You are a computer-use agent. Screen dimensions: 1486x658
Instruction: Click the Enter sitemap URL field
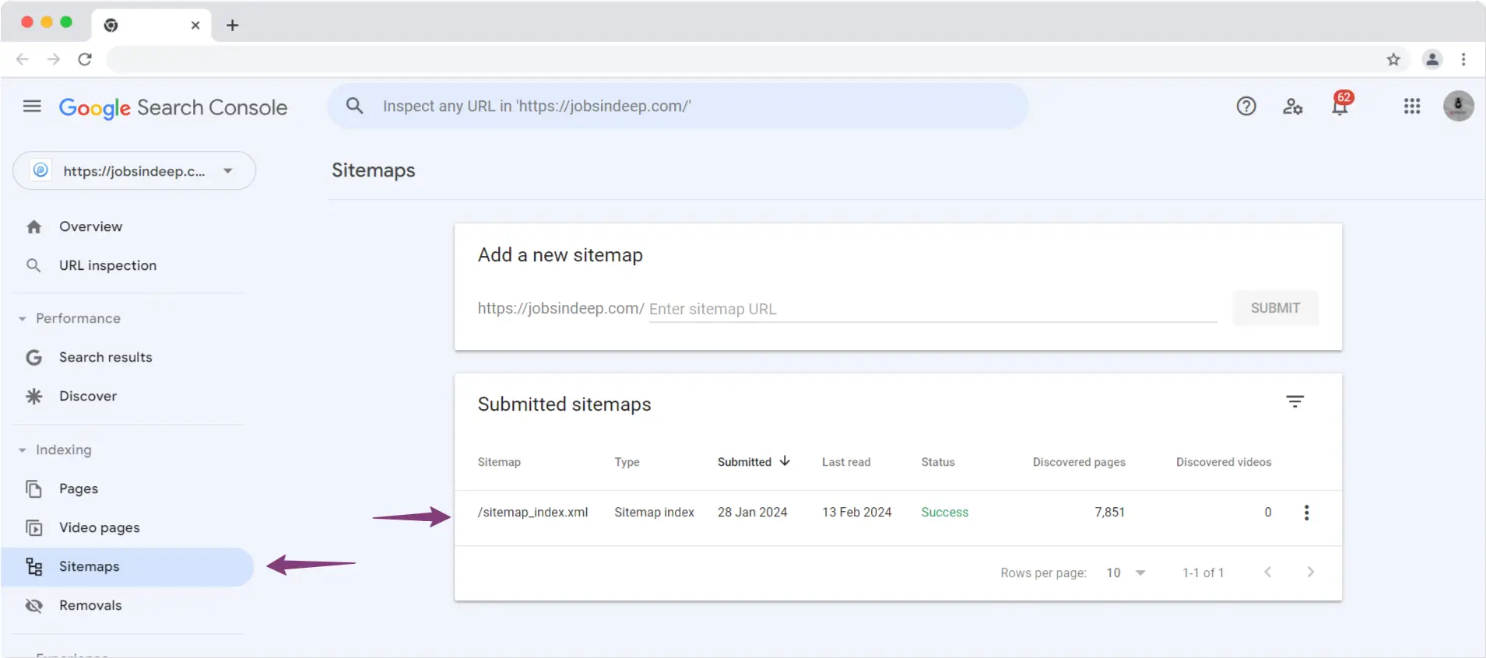[x=932, y=310]
